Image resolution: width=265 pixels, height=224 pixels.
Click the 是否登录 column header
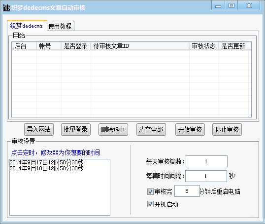click(76, 46)
